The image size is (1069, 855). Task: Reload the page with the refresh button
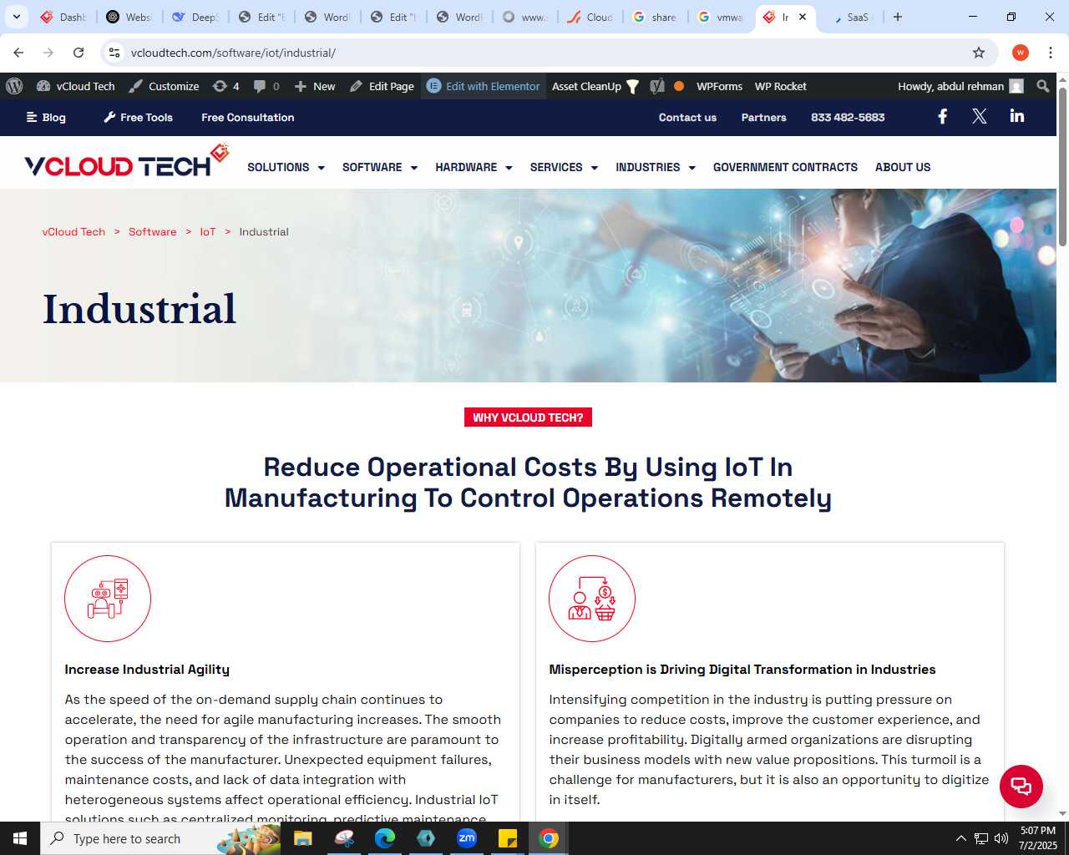pos(79,53)
